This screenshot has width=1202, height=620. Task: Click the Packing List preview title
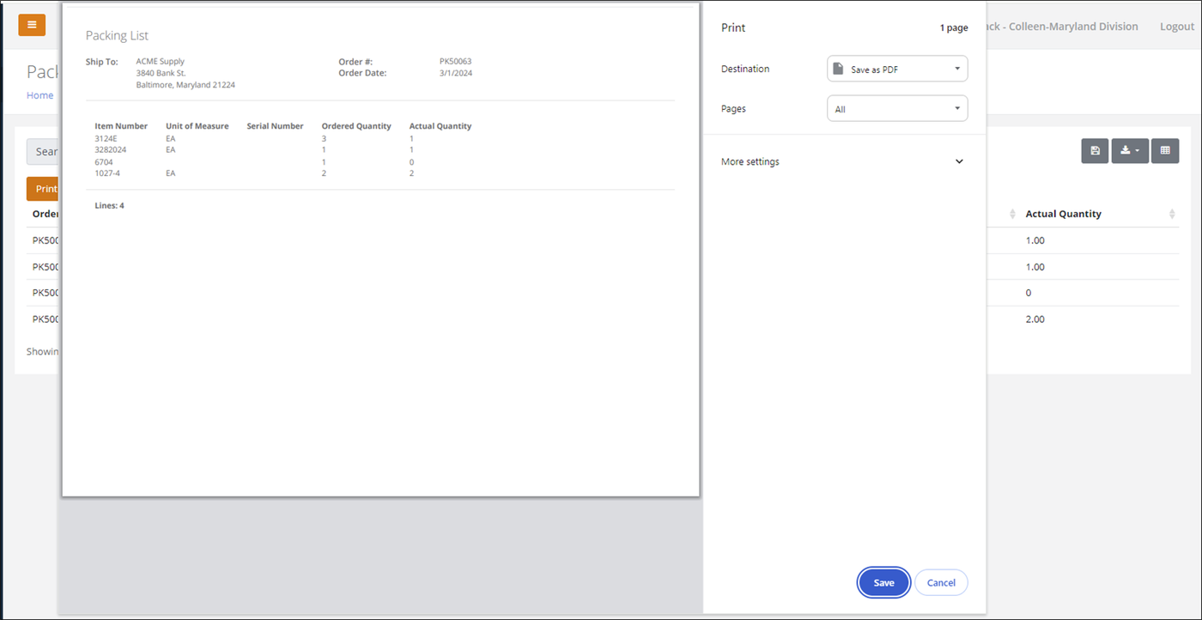tap(117, 35)
